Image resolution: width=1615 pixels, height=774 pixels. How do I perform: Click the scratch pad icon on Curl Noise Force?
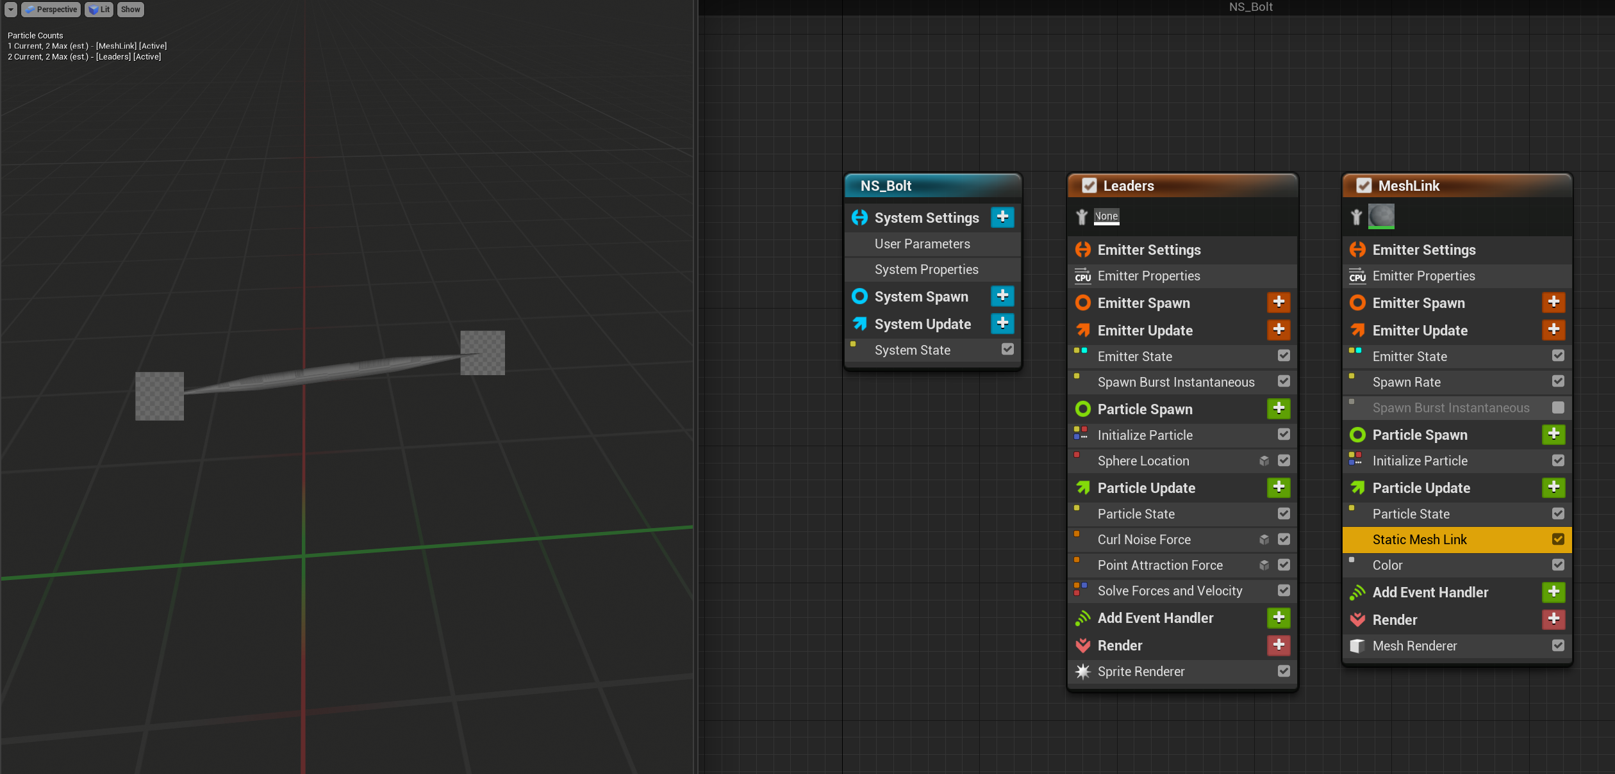(1264, 540)
